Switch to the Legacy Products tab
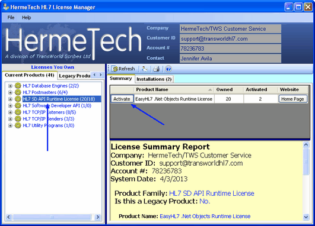Screen dimensions: 315x226 pyautogui.click(x=74, y=76)
